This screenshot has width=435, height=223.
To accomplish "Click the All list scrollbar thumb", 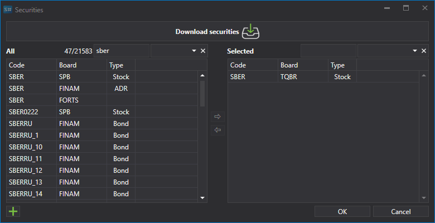I will click(x=202, y=94).
